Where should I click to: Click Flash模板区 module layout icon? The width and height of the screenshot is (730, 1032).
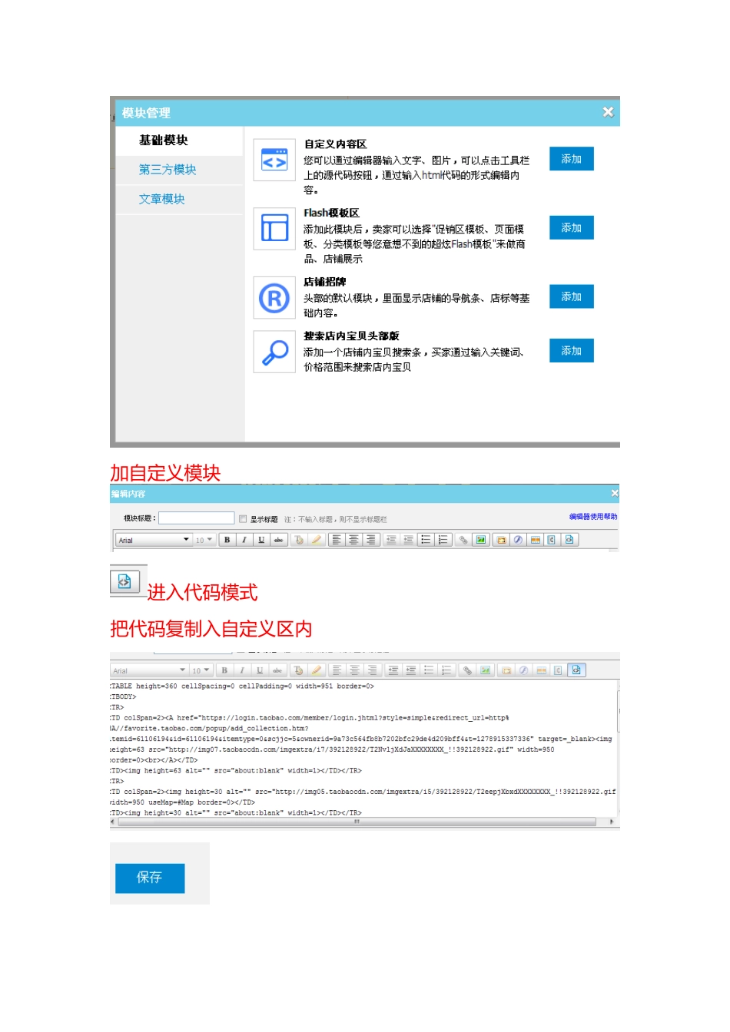(274, 228)
